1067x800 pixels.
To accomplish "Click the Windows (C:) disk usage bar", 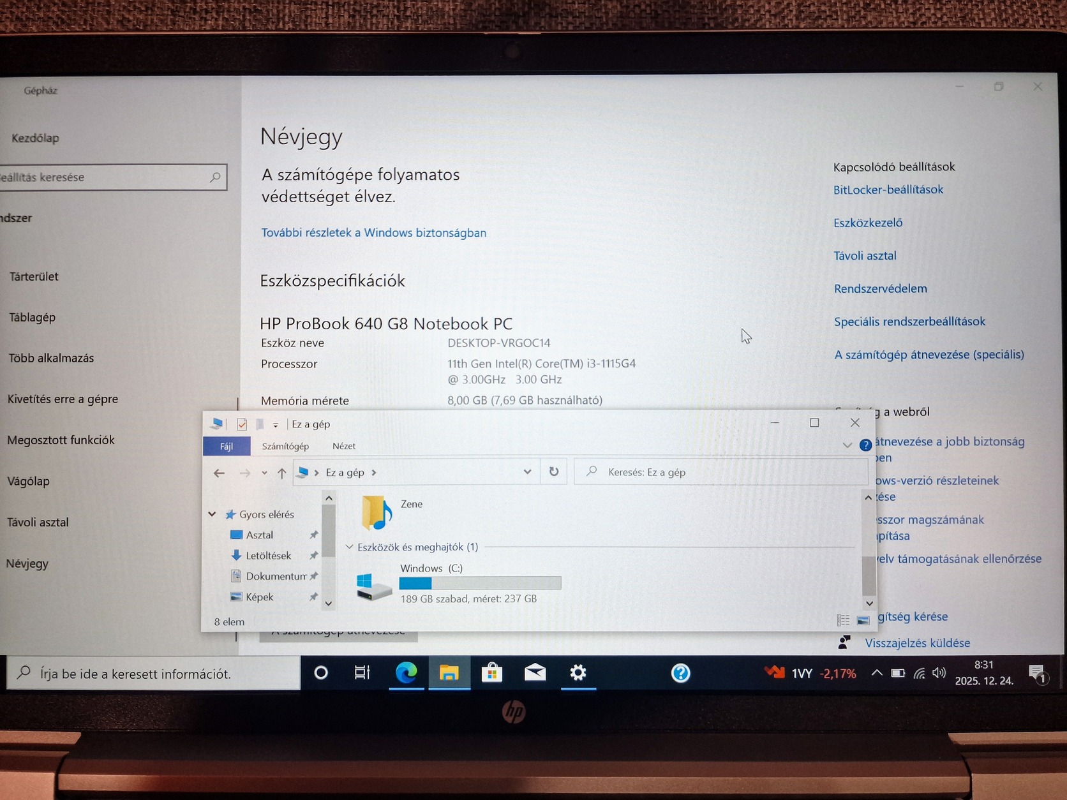I will (x=480, y=583).
